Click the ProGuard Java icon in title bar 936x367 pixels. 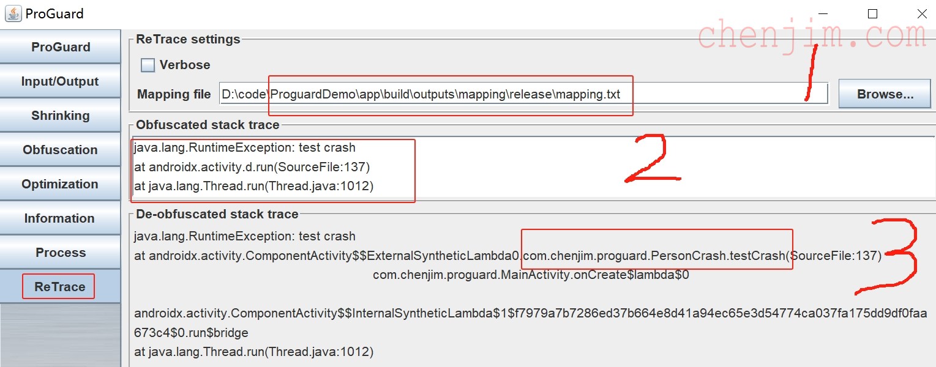pyautogui.click(x=13, y=13)
